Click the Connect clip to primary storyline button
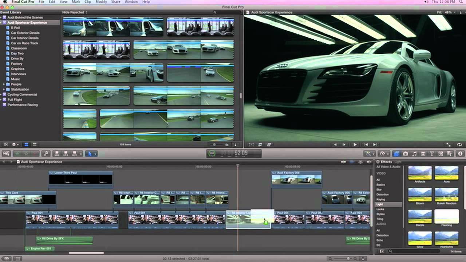 point(57,154)
